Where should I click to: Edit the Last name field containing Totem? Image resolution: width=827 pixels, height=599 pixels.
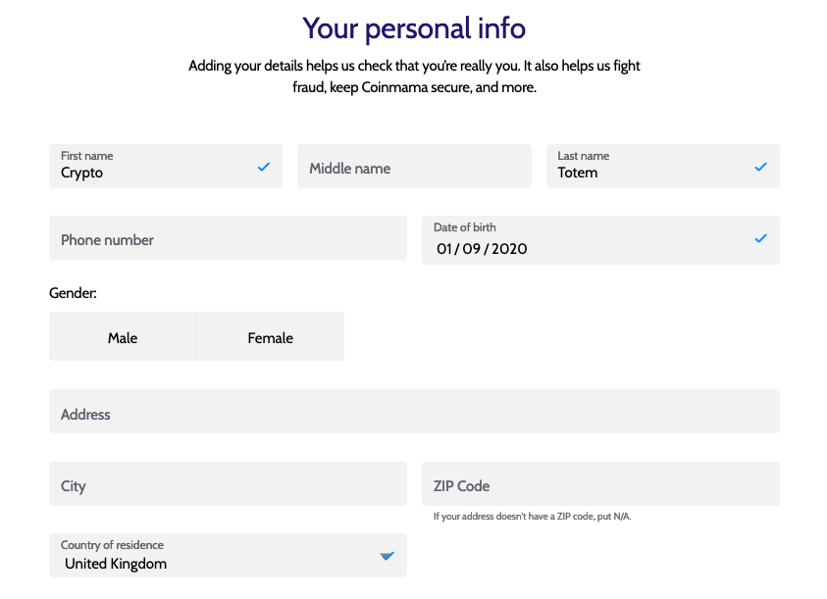663,166
